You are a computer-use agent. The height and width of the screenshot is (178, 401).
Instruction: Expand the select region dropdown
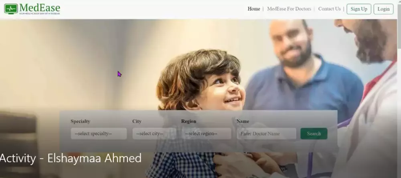pos(206,134)
